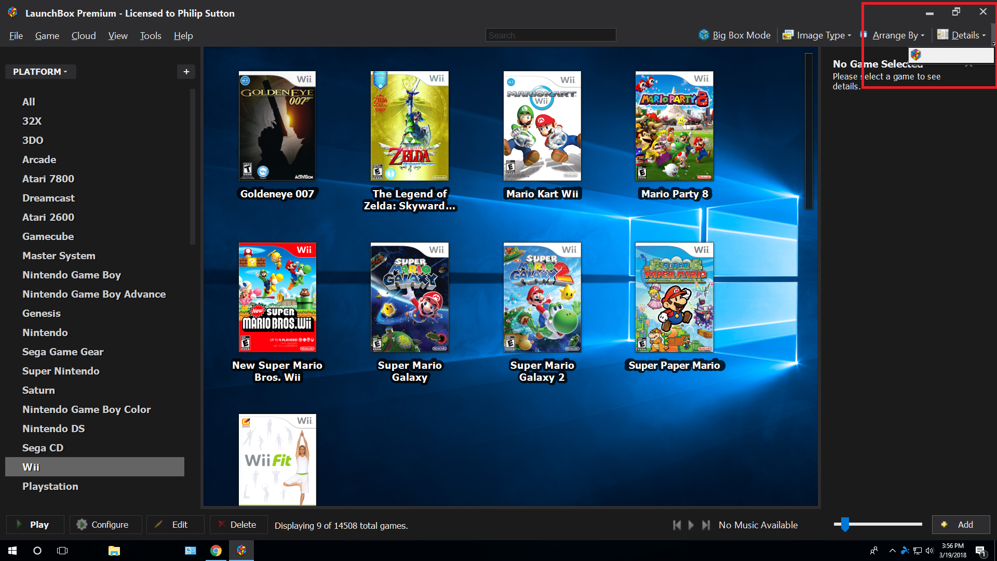Click the Big Box Mode label
This screenshot has height=561, width=997.
pos(742,35)
